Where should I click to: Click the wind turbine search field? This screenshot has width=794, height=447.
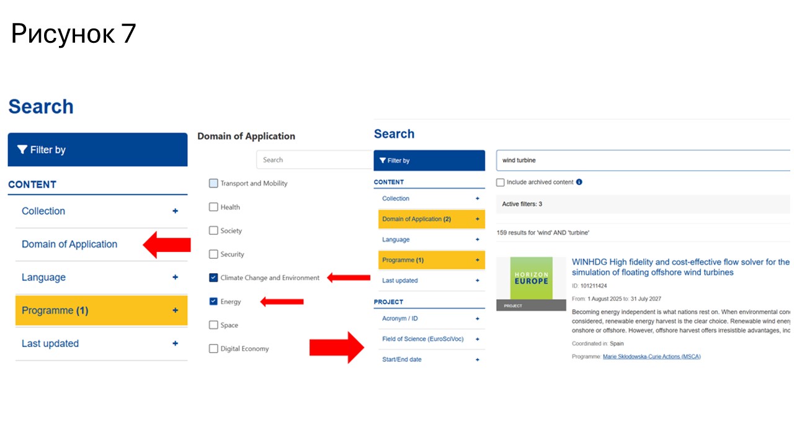643,160
